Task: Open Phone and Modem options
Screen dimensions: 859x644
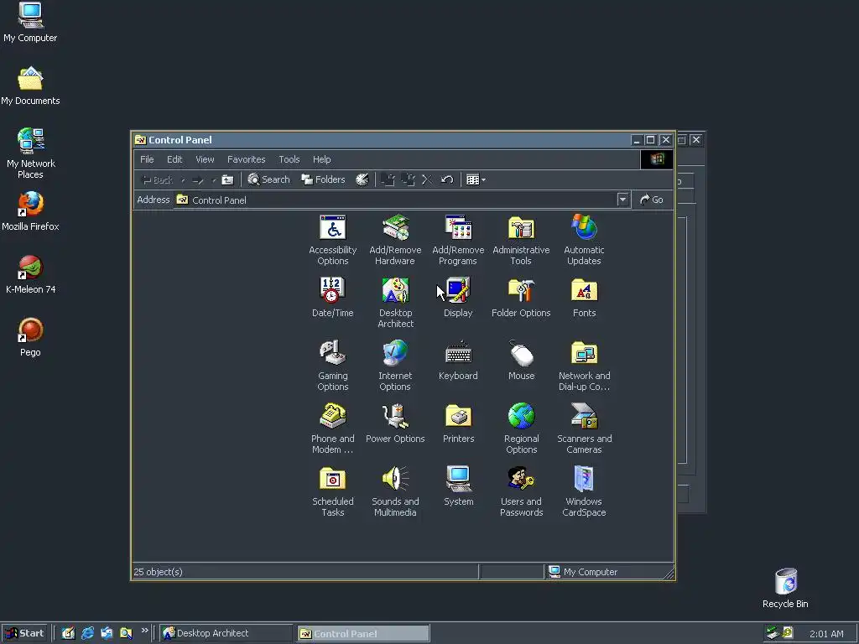Action: click(x=332, y=428)
